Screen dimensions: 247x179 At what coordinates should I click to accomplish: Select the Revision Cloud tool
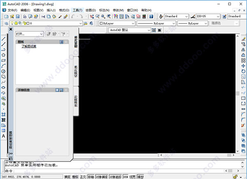pyautogui.click(x=3, y=77)
